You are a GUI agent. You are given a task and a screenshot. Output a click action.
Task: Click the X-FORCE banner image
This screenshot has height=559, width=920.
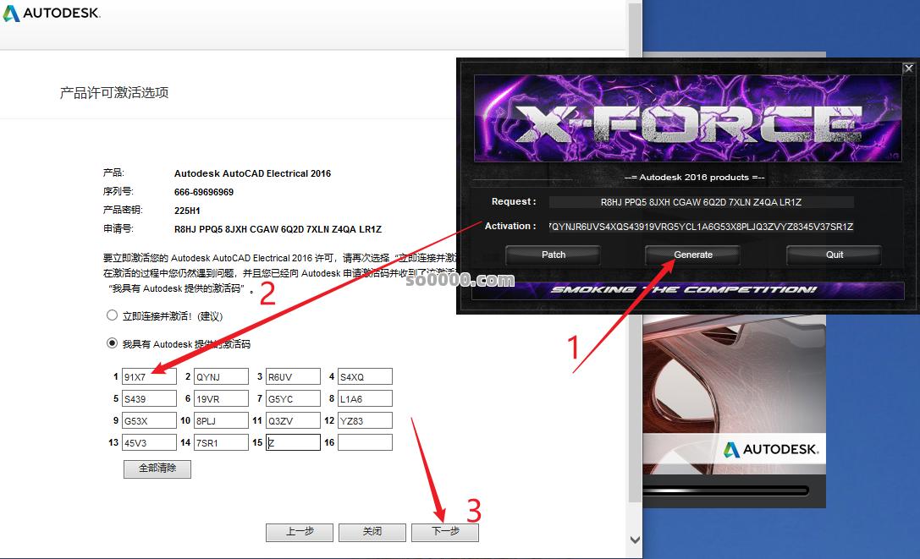(x=687, y=118)
